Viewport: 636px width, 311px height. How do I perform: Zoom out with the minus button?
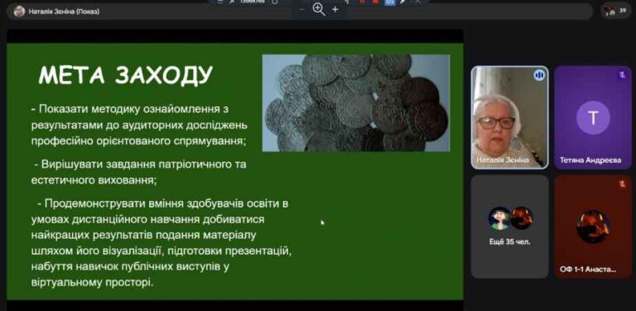(x=301, y=9)
